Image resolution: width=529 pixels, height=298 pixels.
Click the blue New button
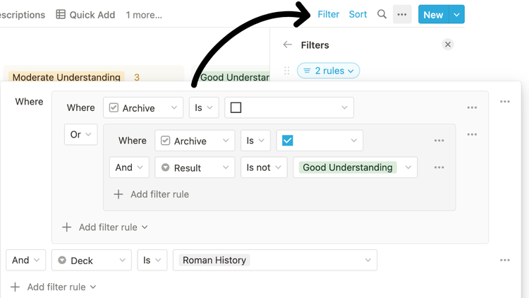coord(433,14)
